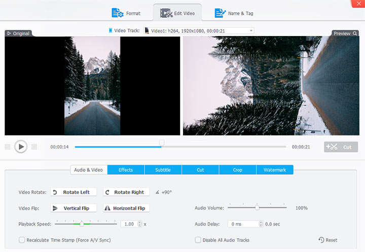Play the video
This screenshot has height=252, width=365.
[21, 147]
